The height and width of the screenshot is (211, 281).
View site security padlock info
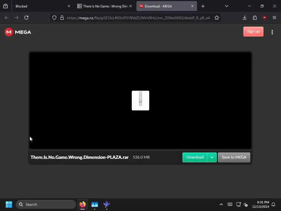point(62,18)
